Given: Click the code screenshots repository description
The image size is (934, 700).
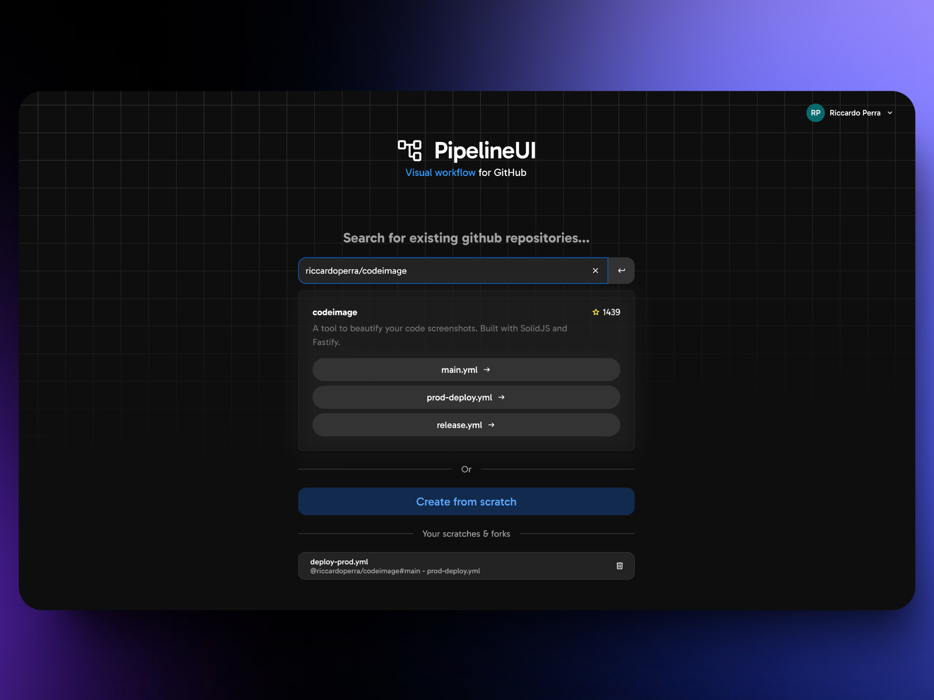Looking at the screenshot, I should click(x=440, y=335).
